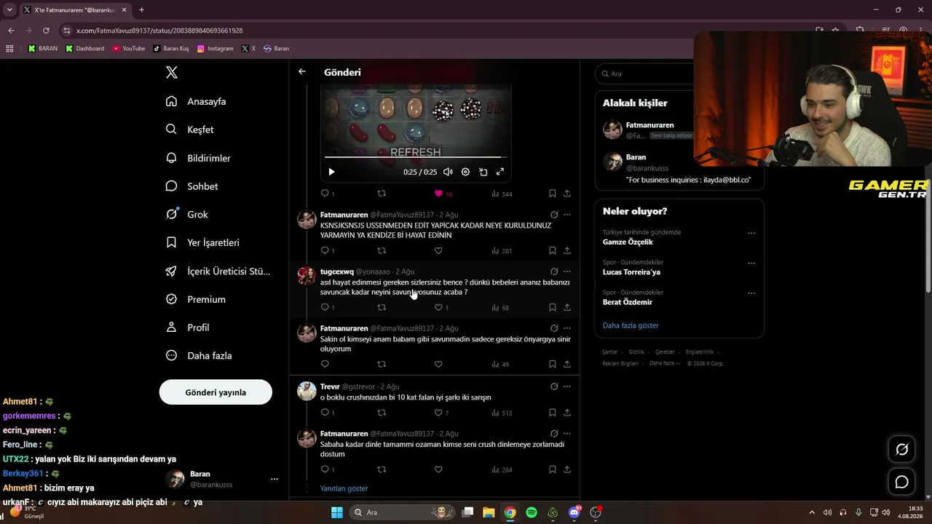Image resolution: width=932 pixels, height=524 pixels.
Task: View analytics of the post with 281 views
Action: click(502, 251)
